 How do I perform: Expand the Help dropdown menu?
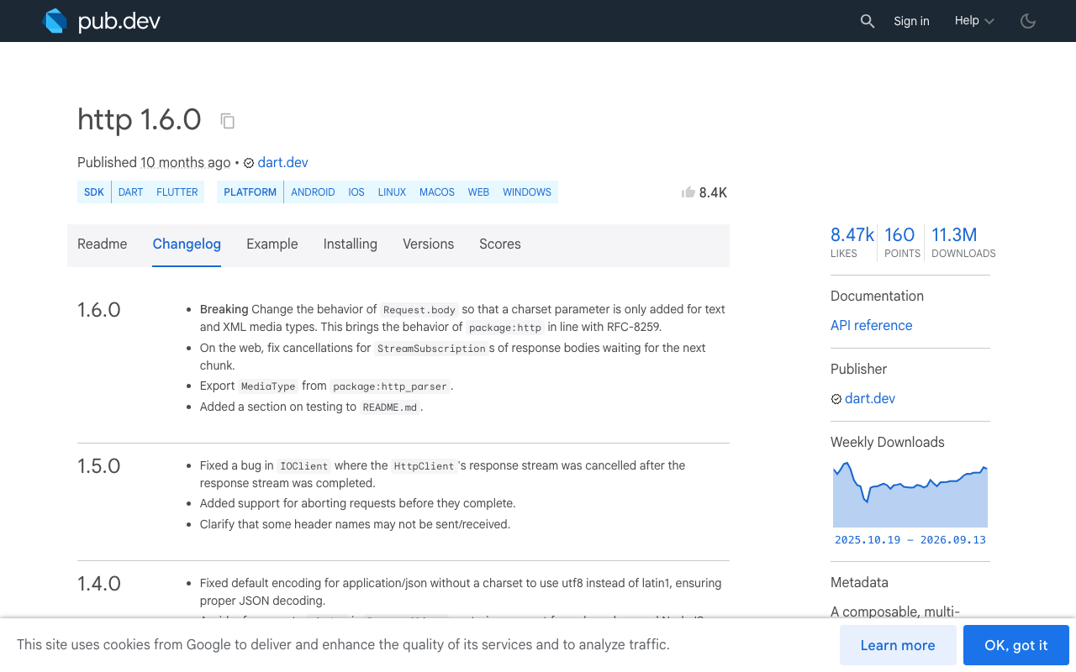click(974, 21)
